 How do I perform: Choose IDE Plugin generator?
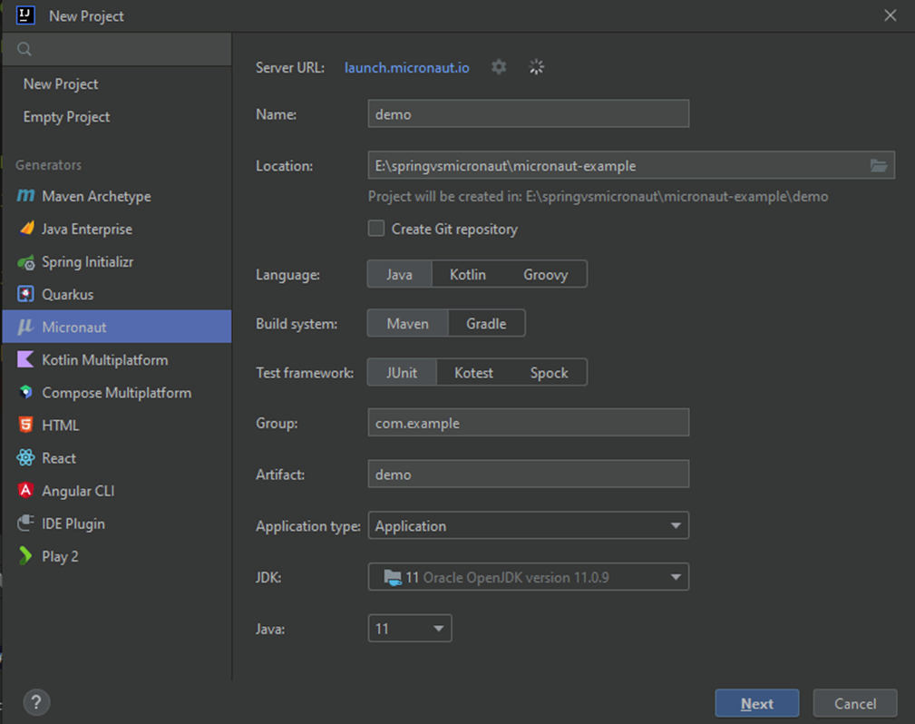click(x=117, y=523)
